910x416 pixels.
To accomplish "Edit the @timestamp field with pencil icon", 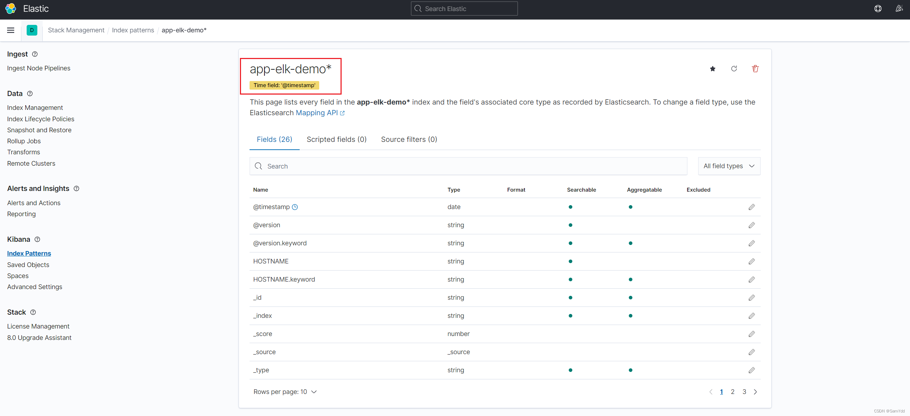I will point(751,207).
